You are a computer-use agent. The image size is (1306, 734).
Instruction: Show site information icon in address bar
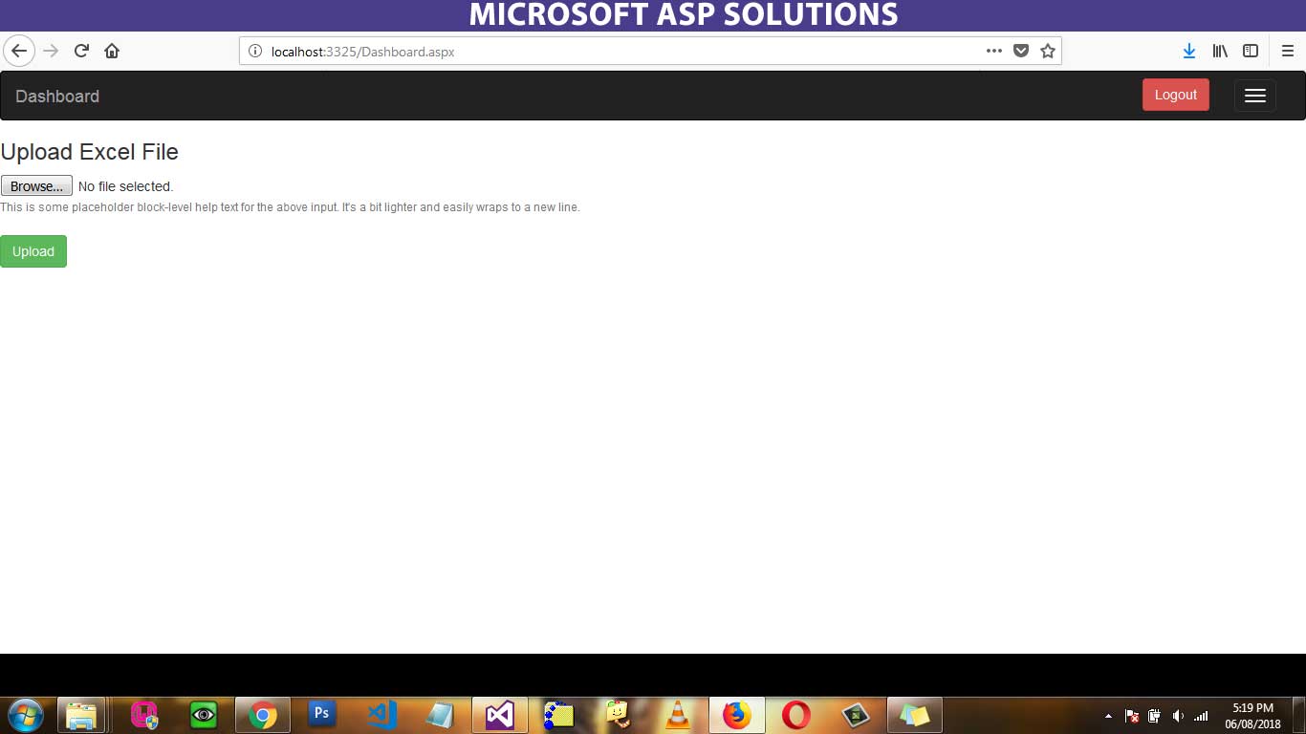click(255, 52)
